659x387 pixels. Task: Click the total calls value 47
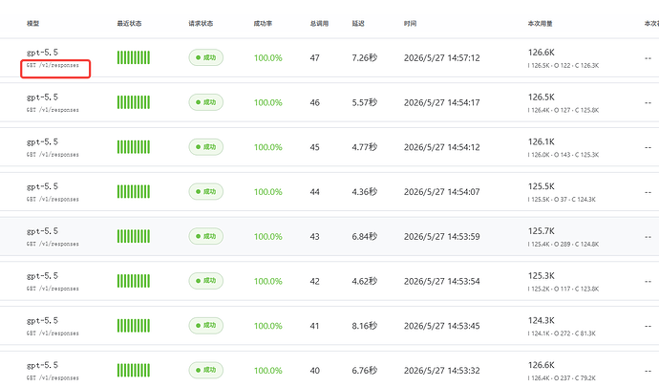315,58
